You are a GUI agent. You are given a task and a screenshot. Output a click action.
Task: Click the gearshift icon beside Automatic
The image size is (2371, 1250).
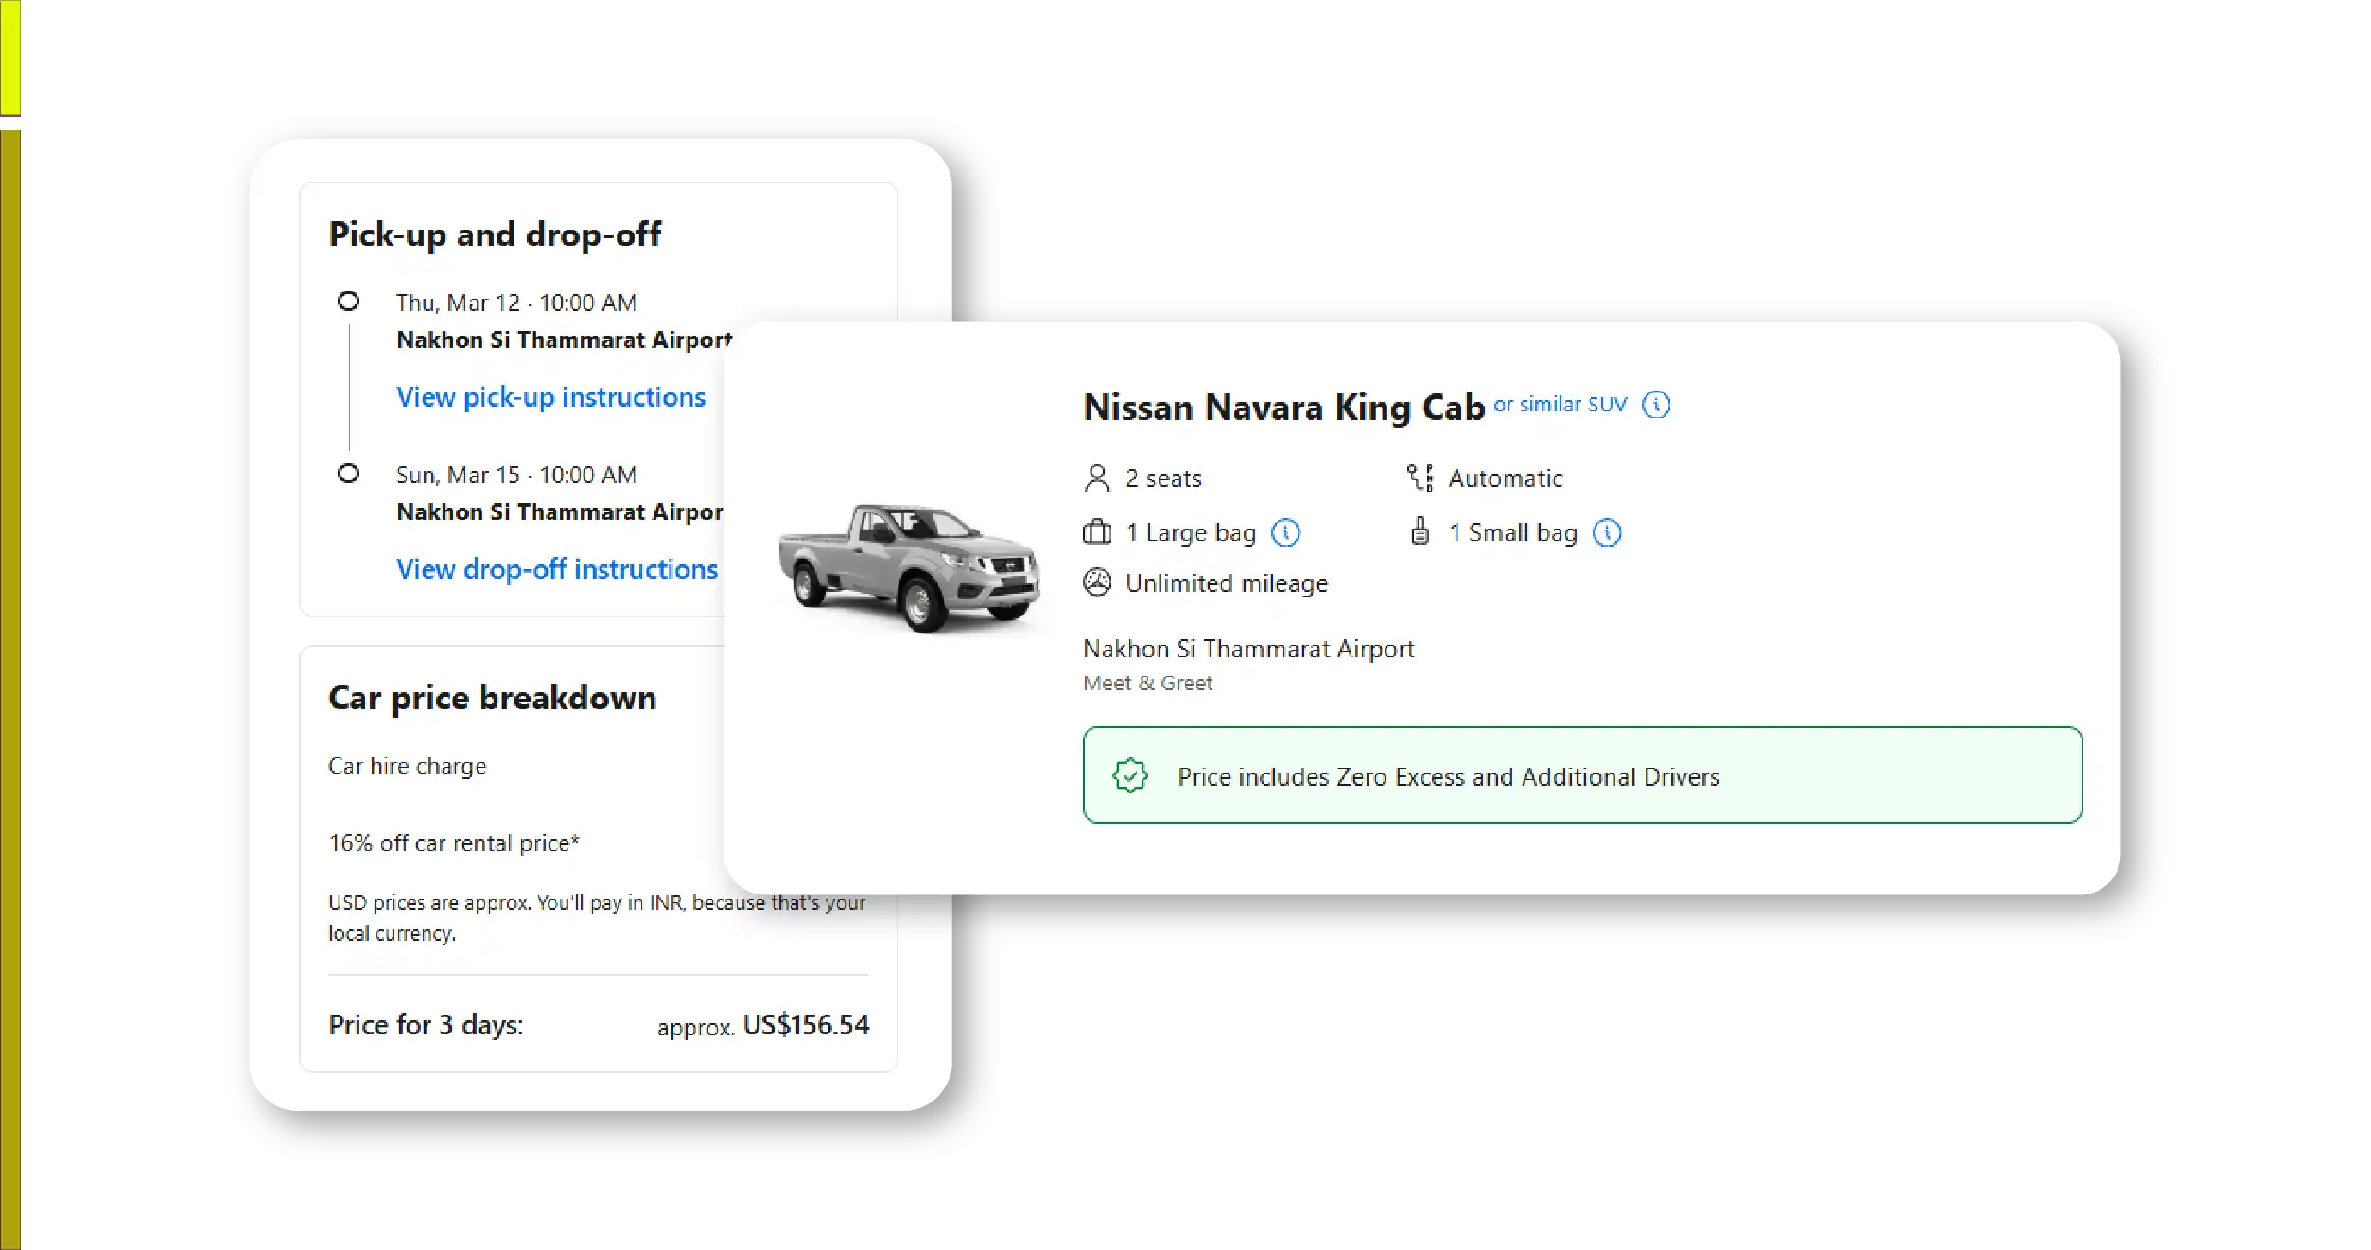pos(1420,478)
